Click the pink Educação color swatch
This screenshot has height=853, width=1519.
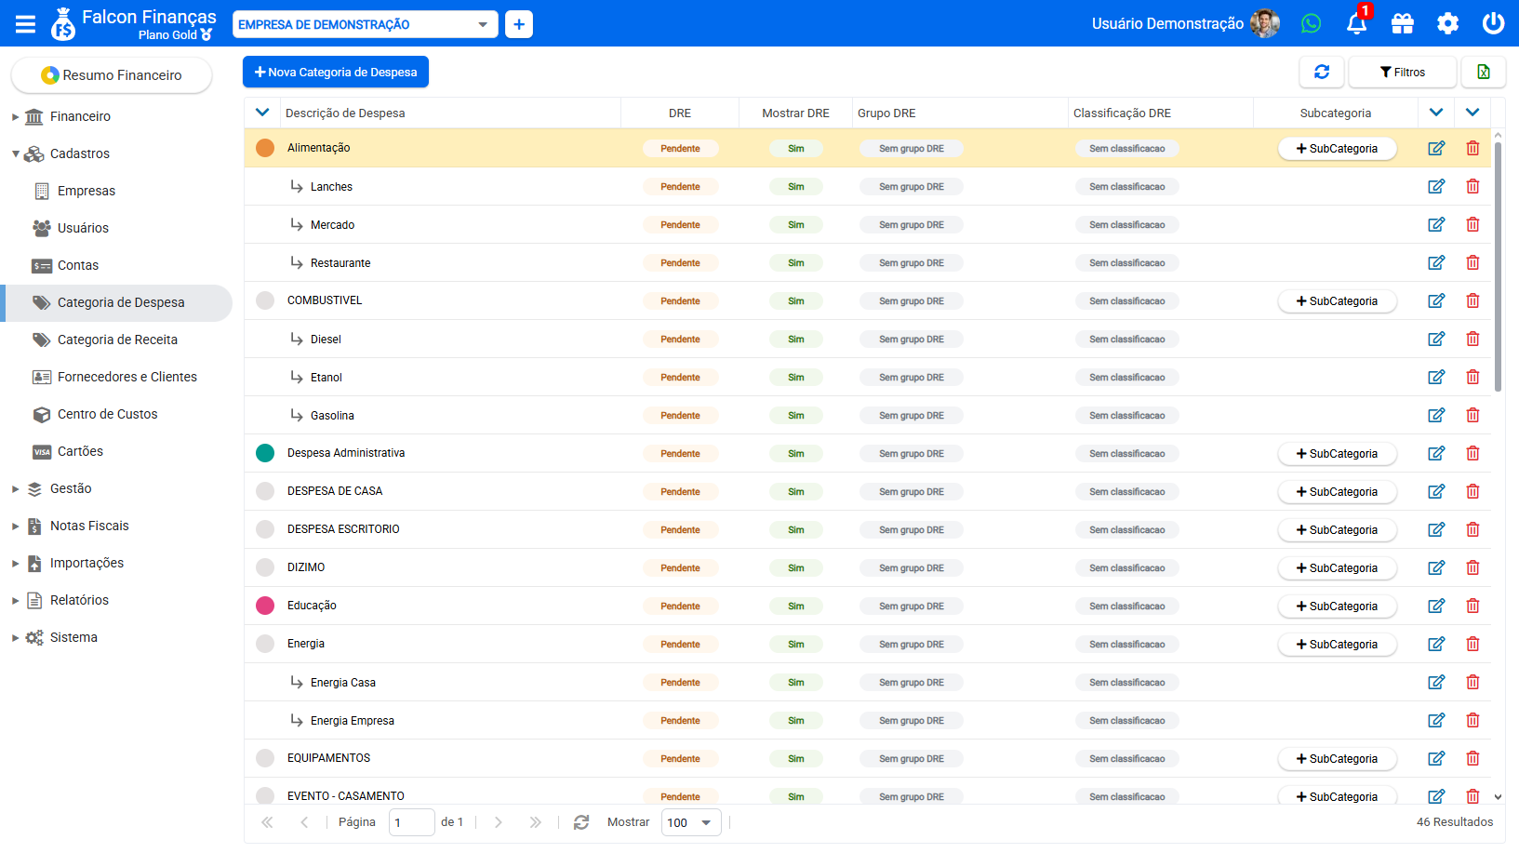pyautogui.click(x=265, y=606)
